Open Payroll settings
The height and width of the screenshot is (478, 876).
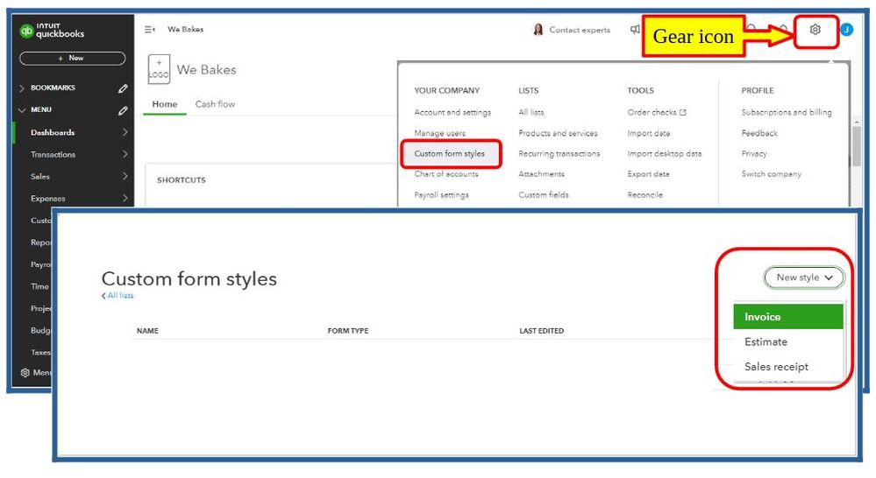pyautogui.click(x=441, y=195)
